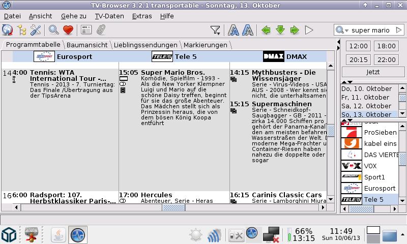Go to next day with right green arrow
This screenshot has height=244, width=407.
point(294,30)
